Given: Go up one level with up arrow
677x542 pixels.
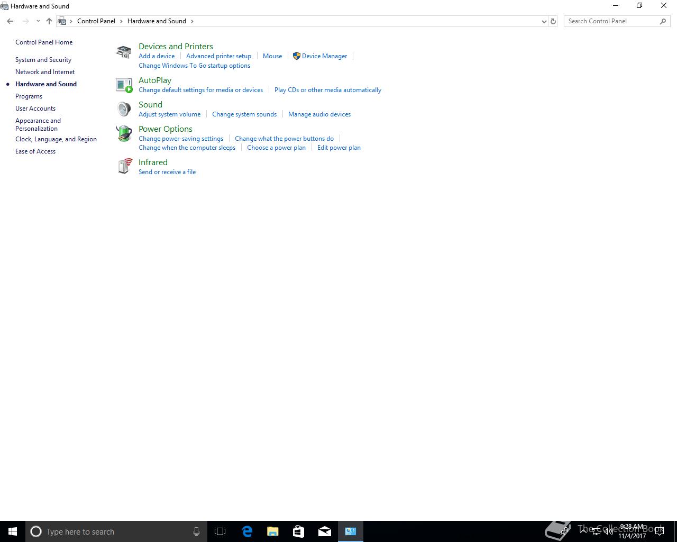Looking at the screenshot, I should (49, 21).
